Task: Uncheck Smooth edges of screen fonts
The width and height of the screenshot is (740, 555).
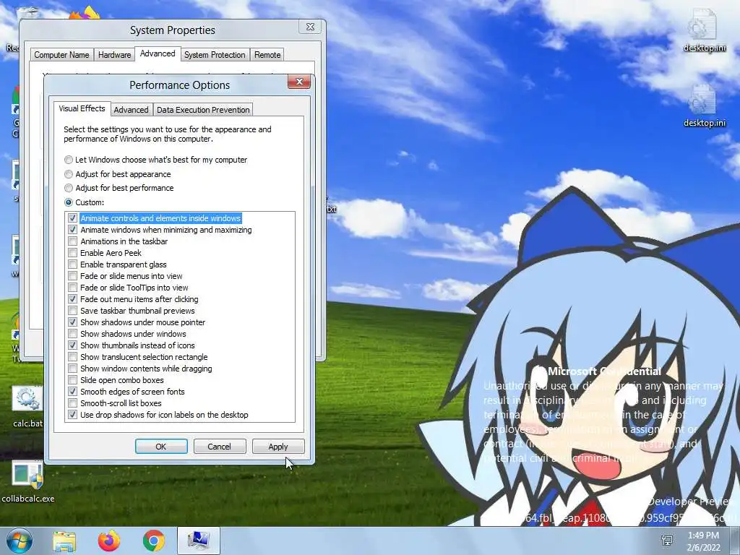Action: pos(73,392)
